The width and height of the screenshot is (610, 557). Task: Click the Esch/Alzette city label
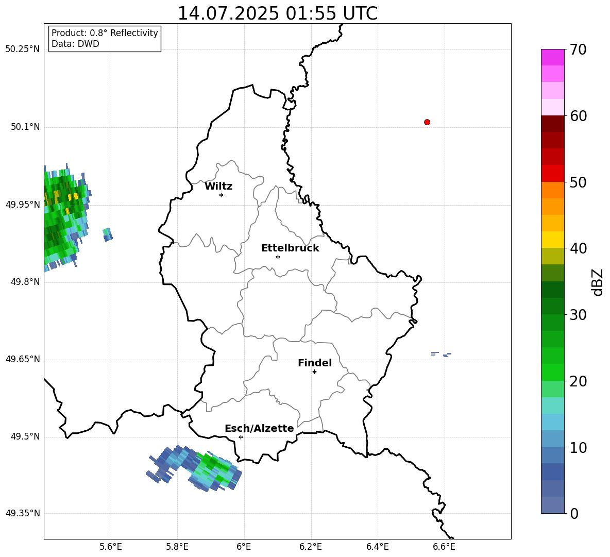pos(259,428)
